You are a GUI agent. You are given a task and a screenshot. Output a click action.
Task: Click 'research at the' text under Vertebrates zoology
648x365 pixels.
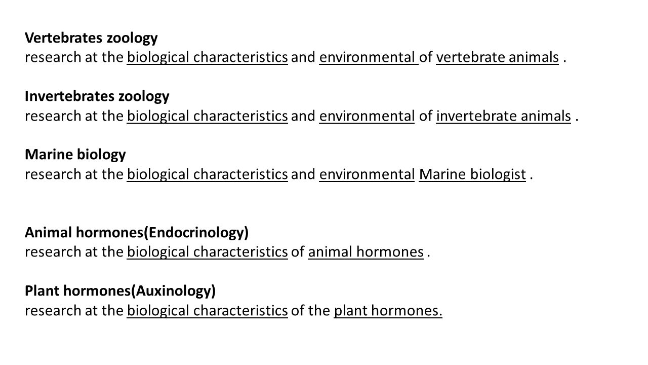point(74,58)
